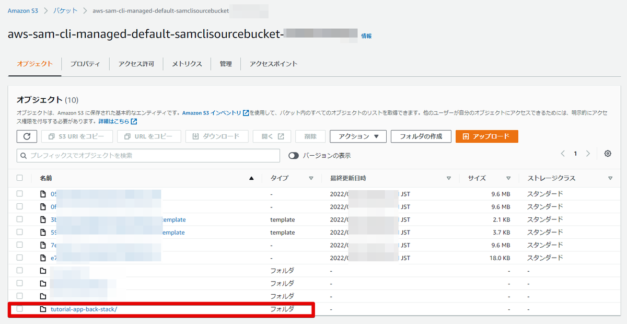The width and height of the screenshot is (627, 324).
Task: Open the アクション dropdown menu
Action: 358,136
